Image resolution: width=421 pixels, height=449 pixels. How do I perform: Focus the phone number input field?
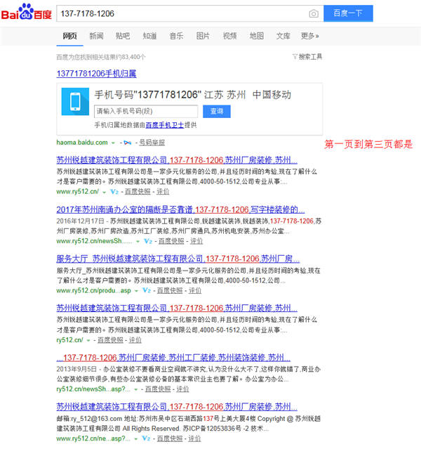(x=146, y=112)
